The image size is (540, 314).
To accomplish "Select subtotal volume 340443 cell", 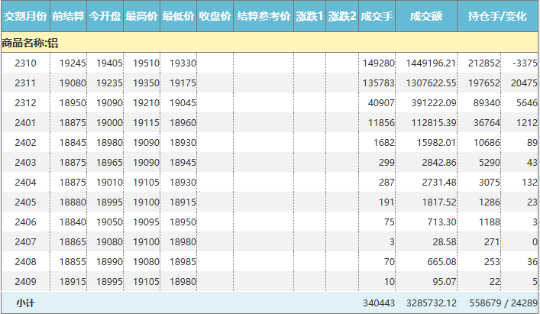I will click(x=378, y=303).
